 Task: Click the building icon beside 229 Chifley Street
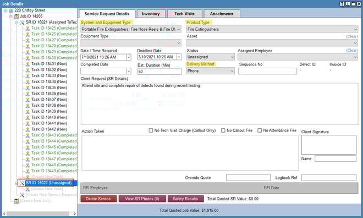pyautogui.click(x=10, y=10)
